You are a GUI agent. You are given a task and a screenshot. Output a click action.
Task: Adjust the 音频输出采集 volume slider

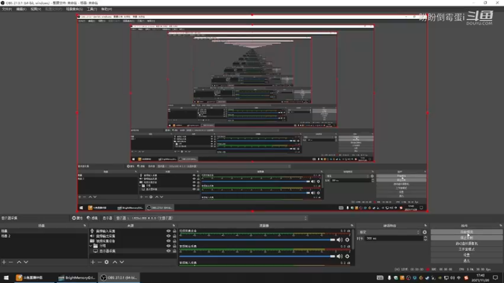point(257,256)
